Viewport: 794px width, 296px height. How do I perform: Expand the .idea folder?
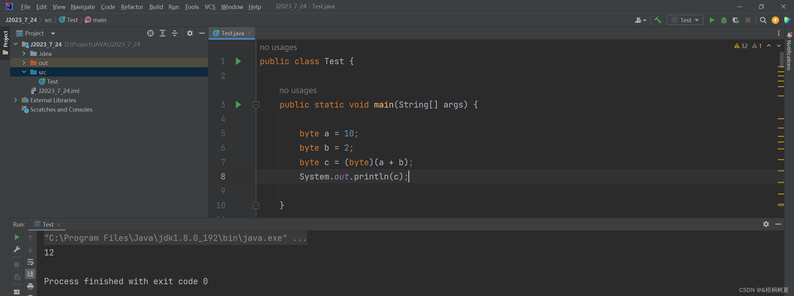click(24, 54)
